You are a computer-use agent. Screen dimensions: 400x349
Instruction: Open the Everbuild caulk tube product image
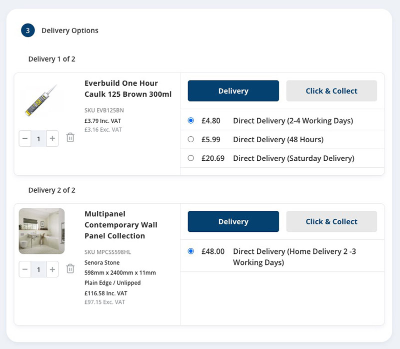(x=41, y=101)
